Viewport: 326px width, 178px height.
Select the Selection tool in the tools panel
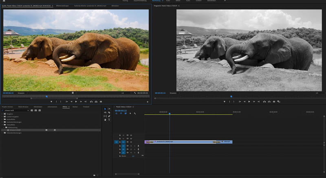(105, 109)
